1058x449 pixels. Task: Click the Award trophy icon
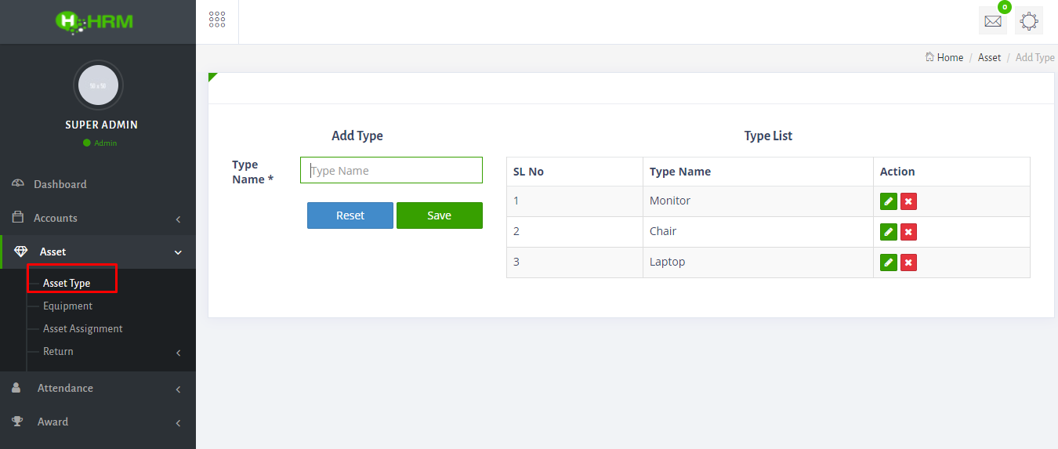click(17, 422)
